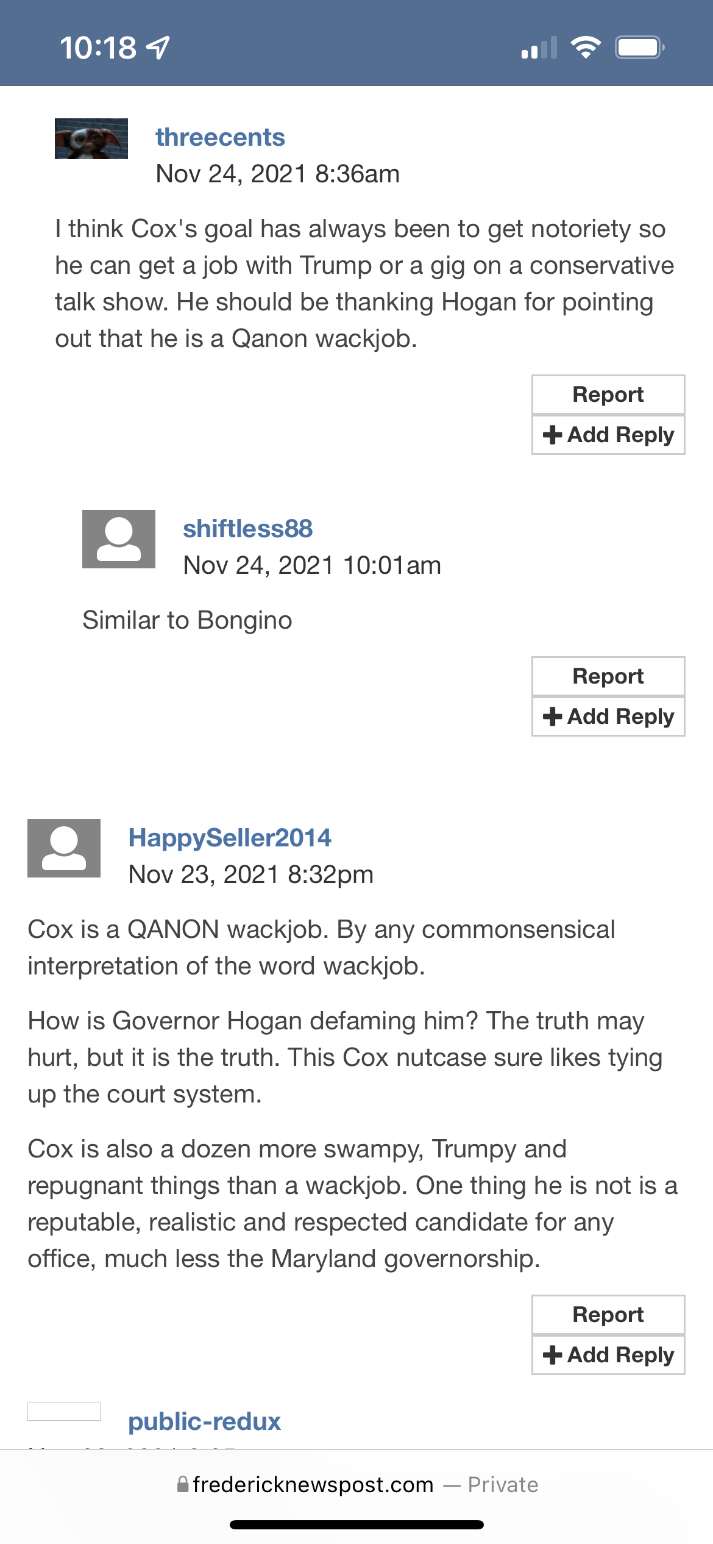
Task: Tap HappySeller2014 default avatar icon
Action: (64, 848)
